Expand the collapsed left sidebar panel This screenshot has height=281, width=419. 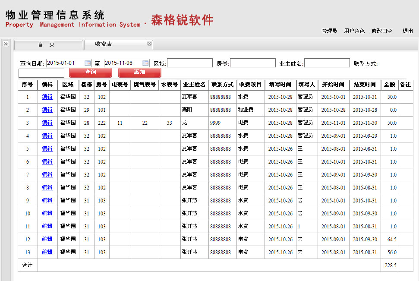(6, 44)
